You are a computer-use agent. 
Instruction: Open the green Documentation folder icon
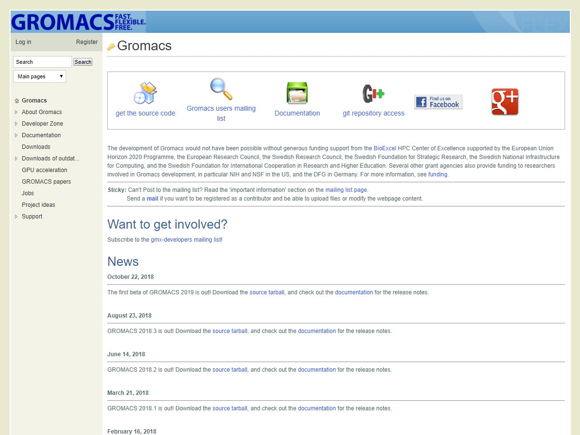297,93
